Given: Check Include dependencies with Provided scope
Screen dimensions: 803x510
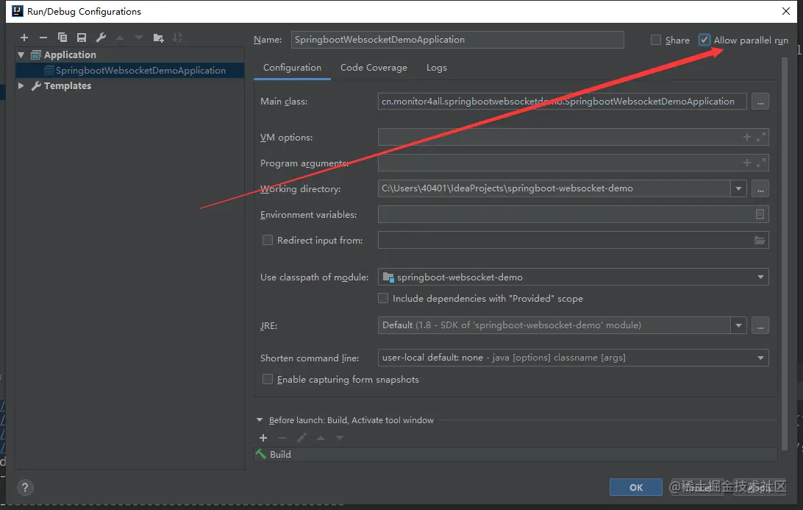Looking at the screenshot, I should click(383, 299).
